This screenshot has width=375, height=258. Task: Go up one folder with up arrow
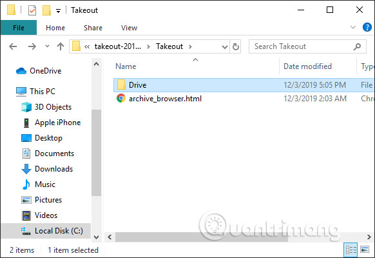click(61, 46)
